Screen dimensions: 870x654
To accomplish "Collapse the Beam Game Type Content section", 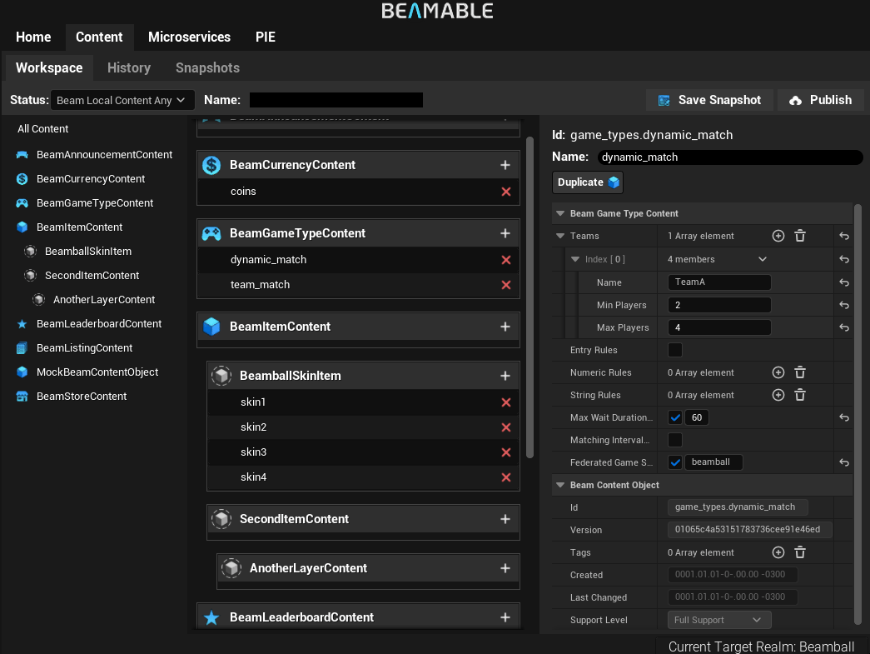I will point(560,213).
